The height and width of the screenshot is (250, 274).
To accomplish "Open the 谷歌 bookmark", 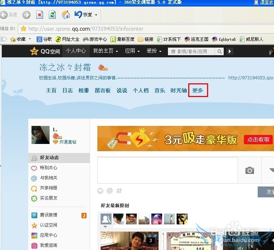I will [44, 39].
